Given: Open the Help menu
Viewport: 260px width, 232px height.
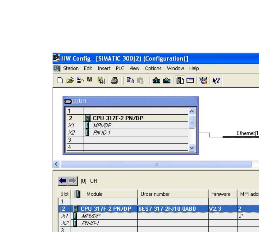Looking at the screenshot, I should pyautogui.click(x=194, y=68).
